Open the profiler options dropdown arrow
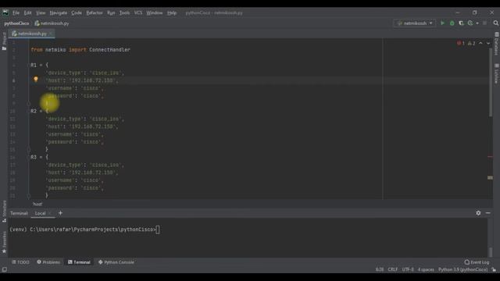Screen dimensions: 500x281 (477, 23)
